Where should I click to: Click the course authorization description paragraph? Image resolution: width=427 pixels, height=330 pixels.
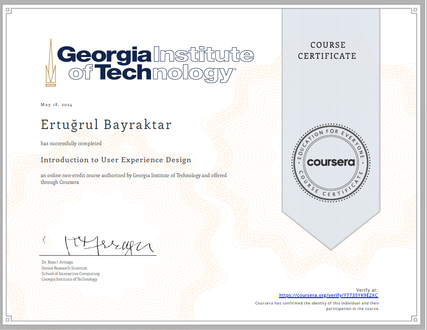coord(134,178)
